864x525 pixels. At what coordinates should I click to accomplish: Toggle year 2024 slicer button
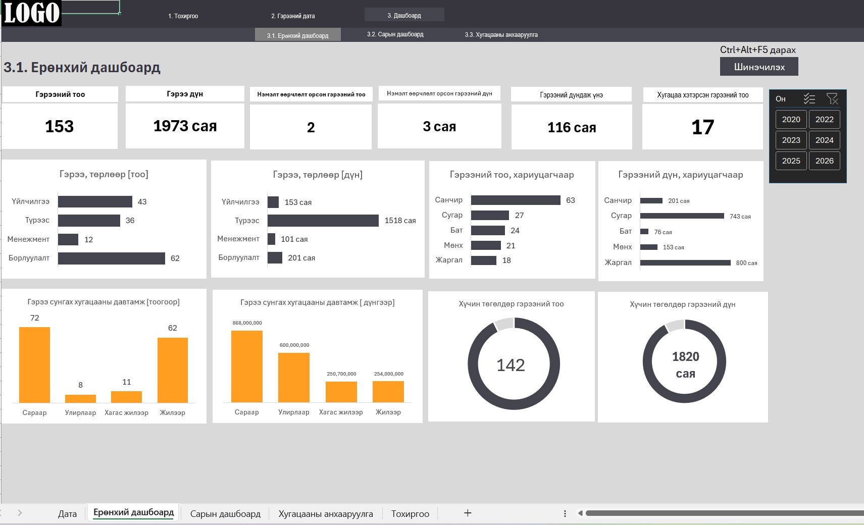click(824, 140)
